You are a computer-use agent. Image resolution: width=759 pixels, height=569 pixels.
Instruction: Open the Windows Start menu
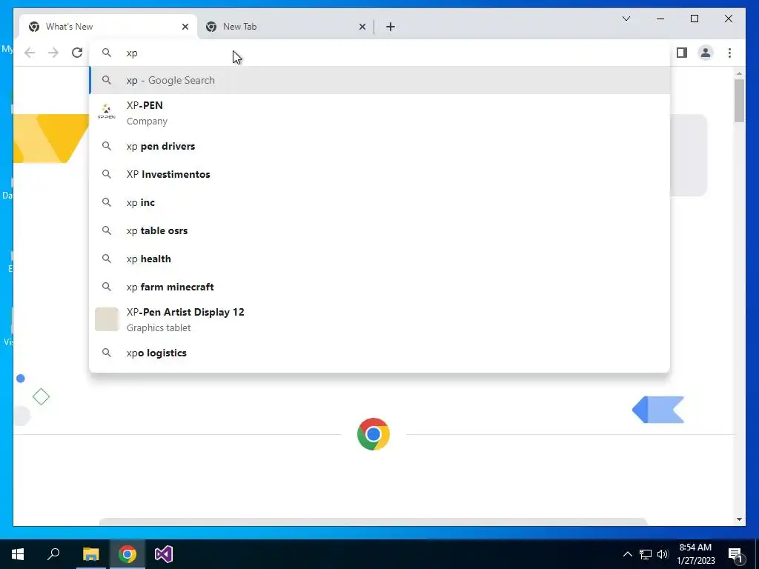point(18,554)
